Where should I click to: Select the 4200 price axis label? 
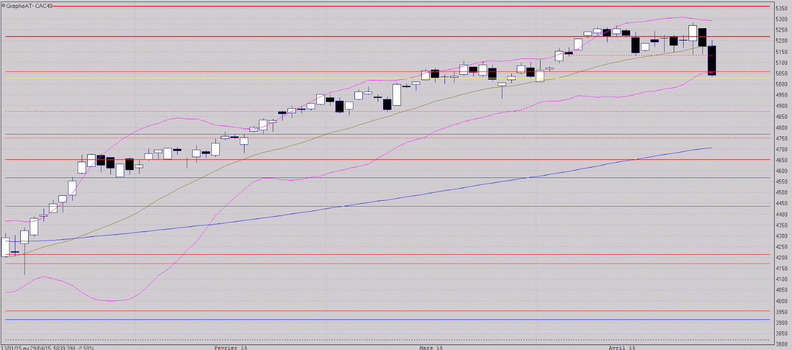781,258
